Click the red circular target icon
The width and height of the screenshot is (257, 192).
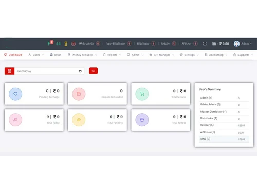tap(74, 44)
